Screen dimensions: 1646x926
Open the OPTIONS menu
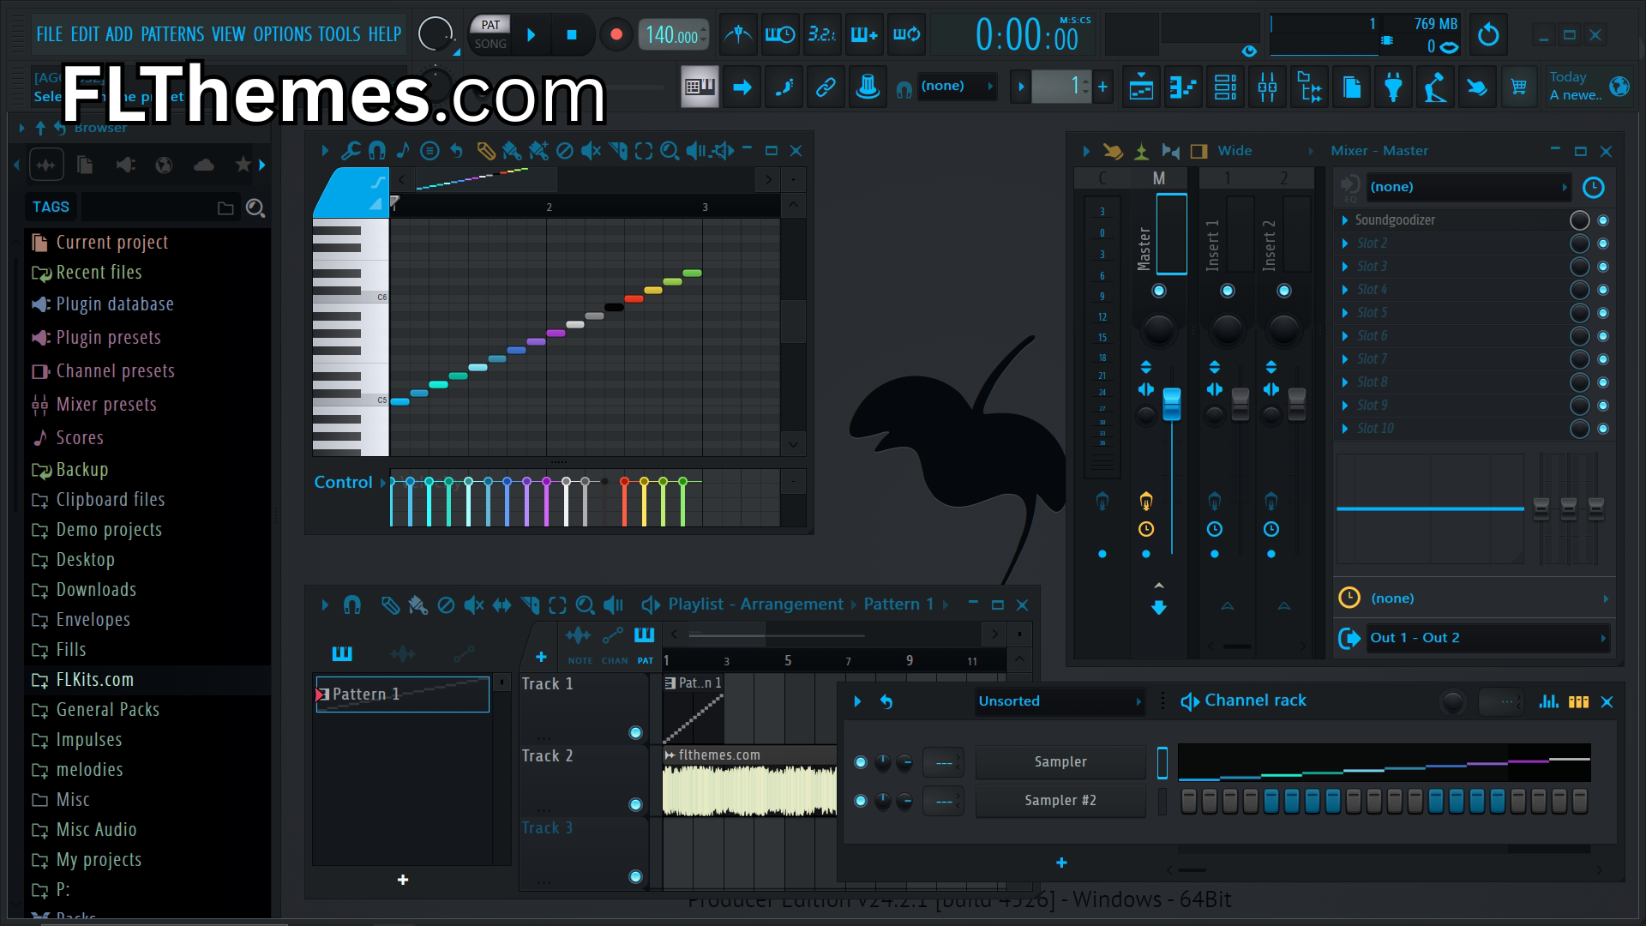click(x=283, y=34)
